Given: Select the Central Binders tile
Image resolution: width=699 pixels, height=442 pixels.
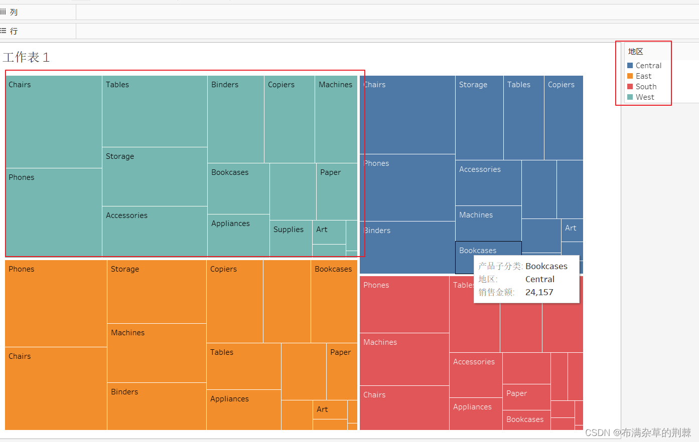Looking at the screenshot, I should pyautogui.click(x=407, y=248).
